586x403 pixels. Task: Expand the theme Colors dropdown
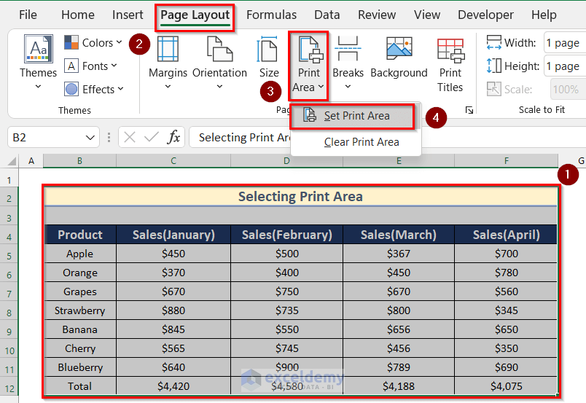[x=93, y=42]
